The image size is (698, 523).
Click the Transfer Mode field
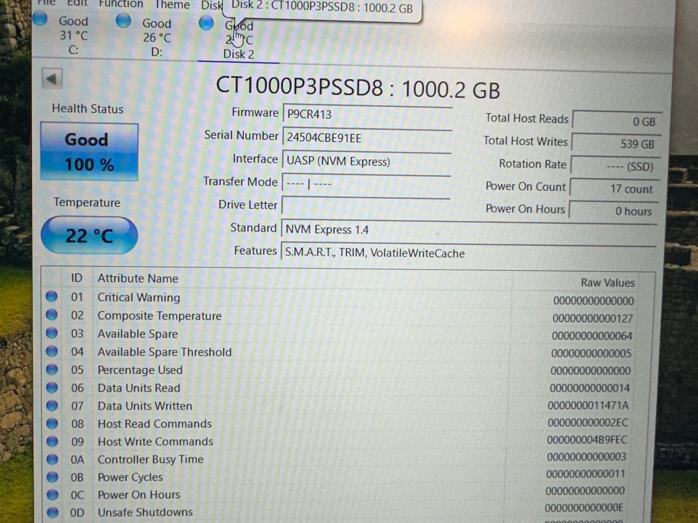point(366,184)
